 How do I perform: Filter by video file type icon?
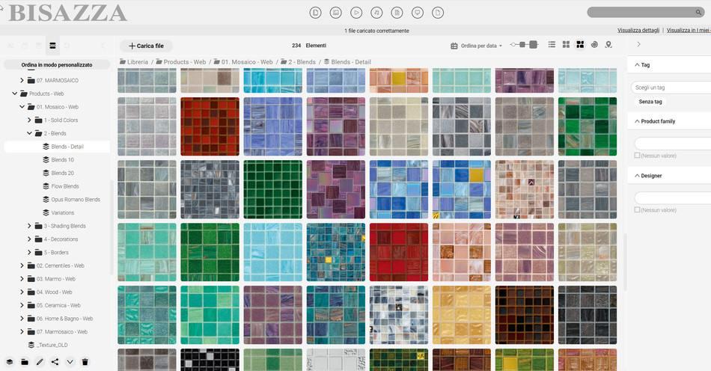point(356,13)
